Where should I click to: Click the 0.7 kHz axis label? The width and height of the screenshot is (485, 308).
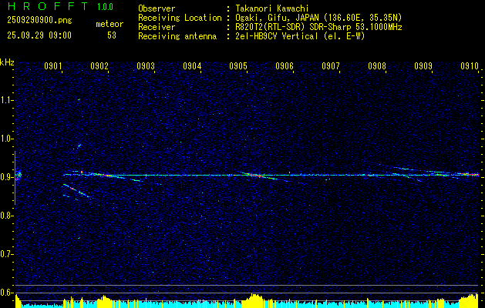[x=5, y=254]
